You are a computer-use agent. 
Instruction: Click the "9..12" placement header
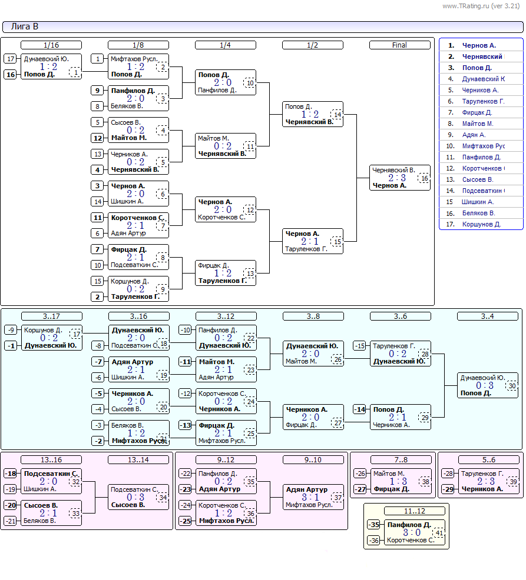click(x=226, y=460)
